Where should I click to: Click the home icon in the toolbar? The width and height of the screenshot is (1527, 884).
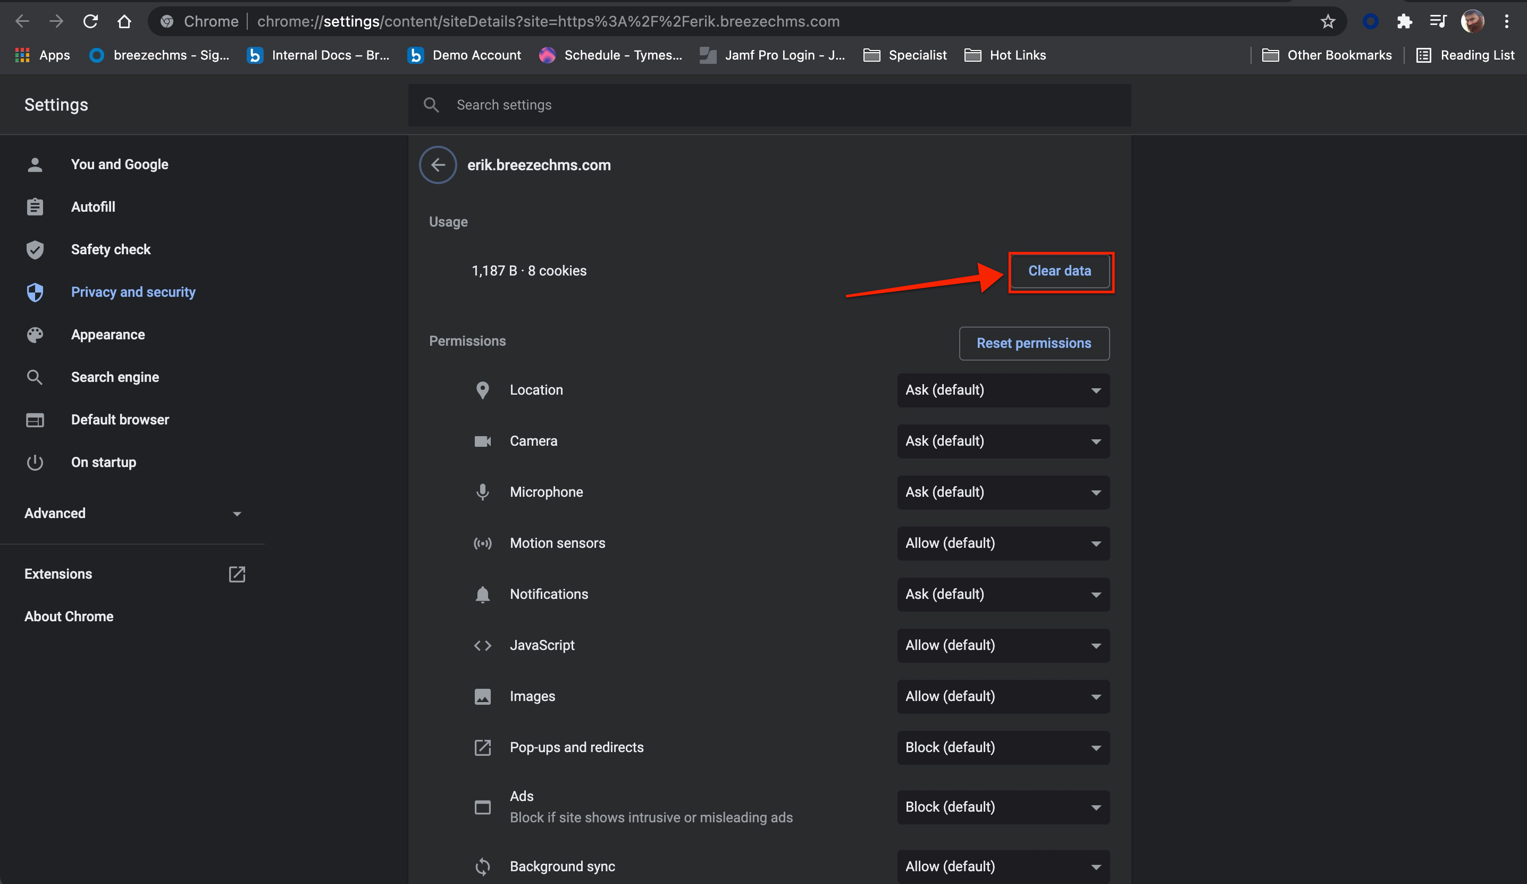coord(125,21)
